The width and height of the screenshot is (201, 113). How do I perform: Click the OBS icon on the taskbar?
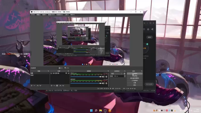105,110
